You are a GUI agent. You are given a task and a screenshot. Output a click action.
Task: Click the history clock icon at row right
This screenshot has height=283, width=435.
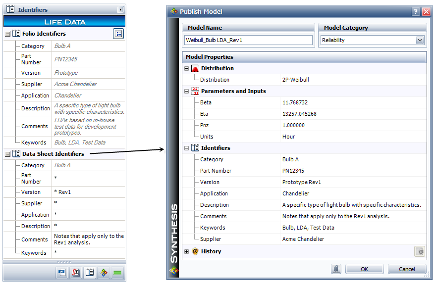coord(420,252)
